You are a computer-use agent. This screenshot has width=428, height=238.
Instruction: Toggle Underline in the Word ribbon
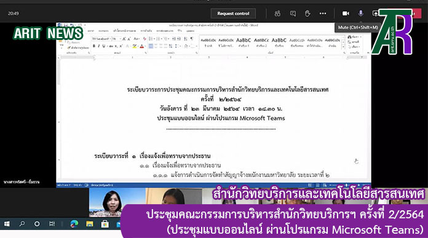click(x=104, y=46)
